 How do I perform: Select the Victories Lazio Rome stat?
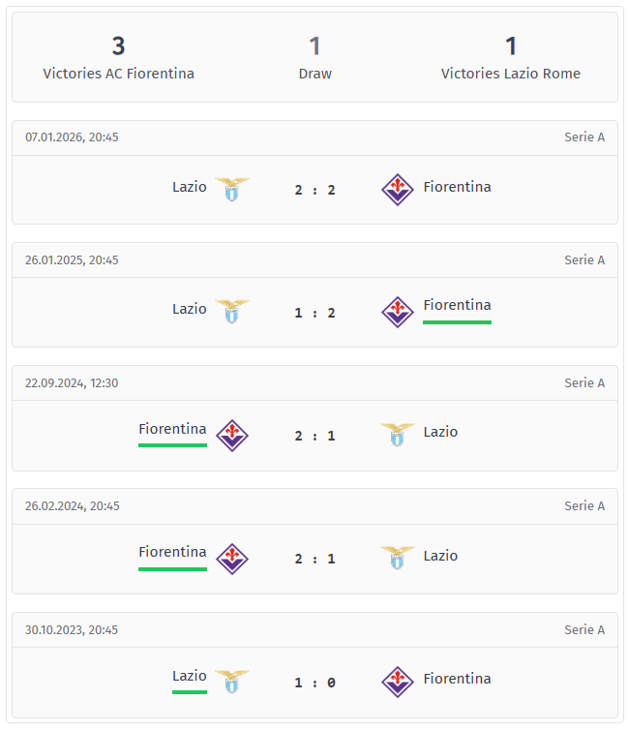pos(511,58)
